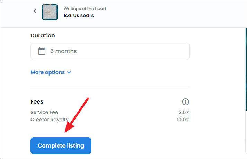
Task: Open the Writings of the heart collection
Action: 85,9
